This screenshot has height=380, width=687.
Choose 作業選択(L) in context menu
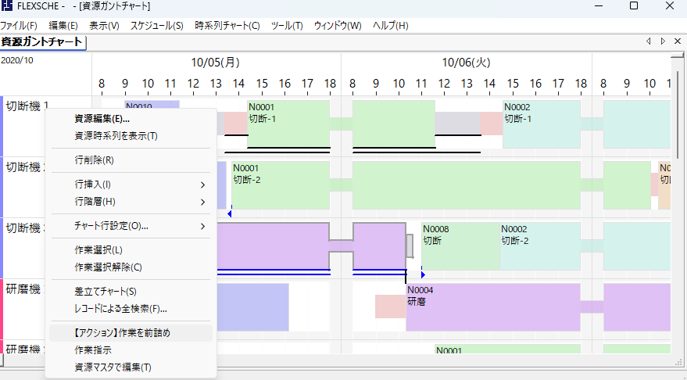(131, 250)
